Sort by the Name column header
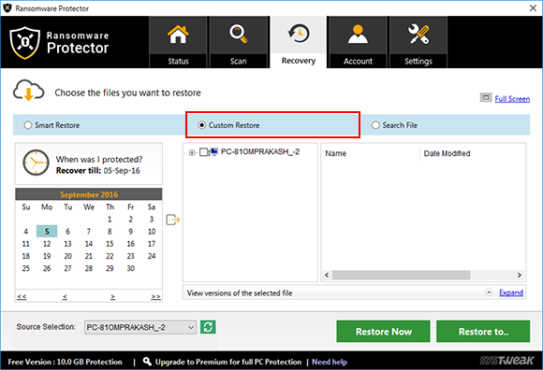543x370 pixels. pos(335,153)
